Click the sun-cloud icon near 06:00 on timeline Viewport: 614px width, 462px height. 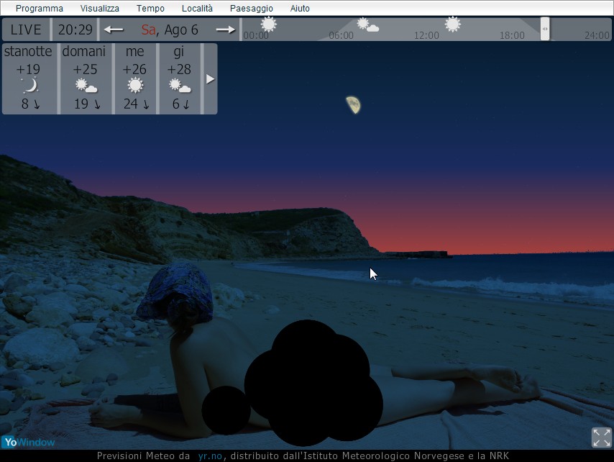(367, 24)
